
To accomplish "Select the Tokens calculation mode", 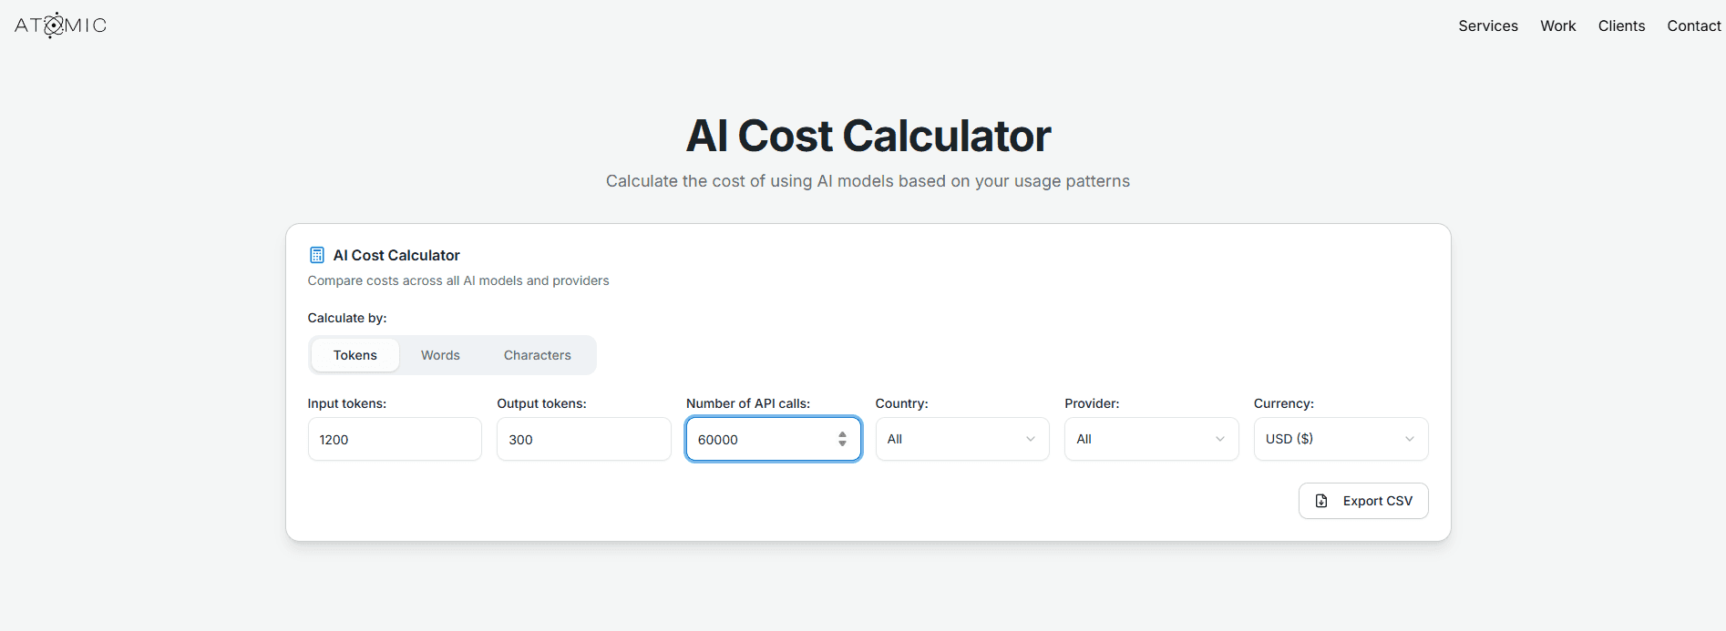I will 354,355.
